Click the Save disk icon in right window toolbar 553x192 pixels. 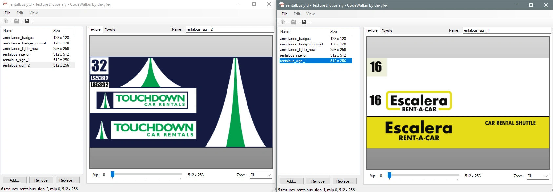(x=304, y=22)
